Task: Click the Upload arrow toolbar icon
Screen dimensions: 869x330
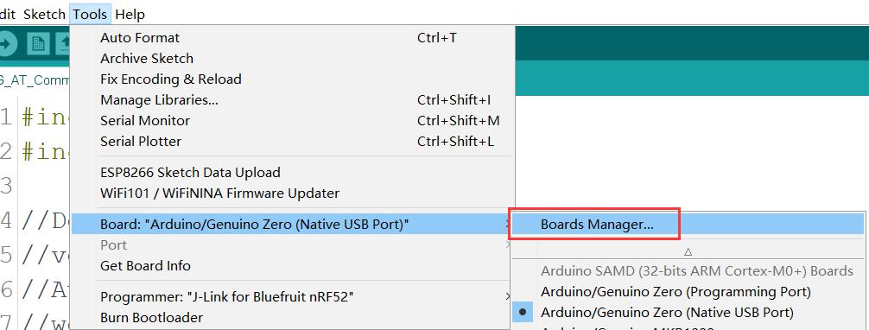Action: pos(7,44)
